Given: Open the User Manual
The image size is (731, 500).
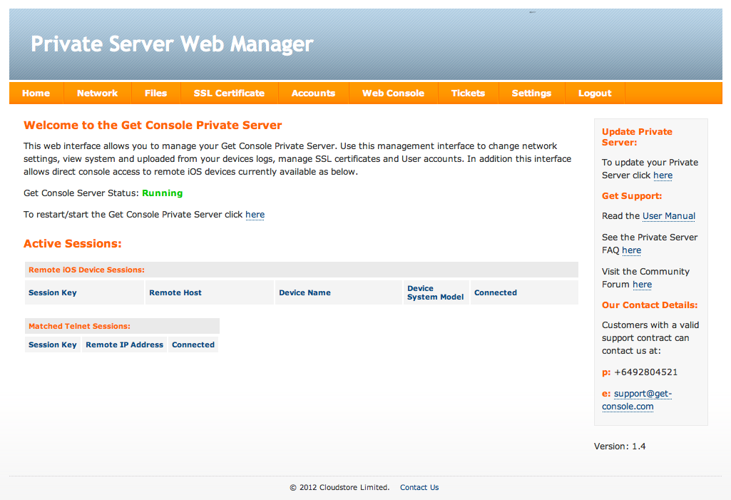Looking at the screenshot, I should point(668,215).
